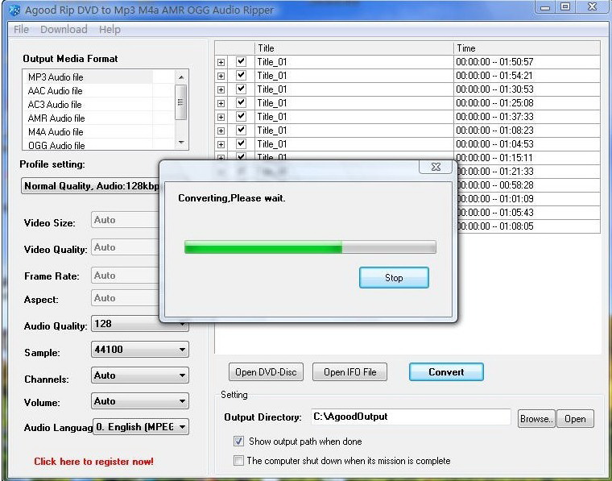Image resolution: width=612 pixels, height=481 pixels.
Task: Stop the conversion
Action: [x=394, y=278]
